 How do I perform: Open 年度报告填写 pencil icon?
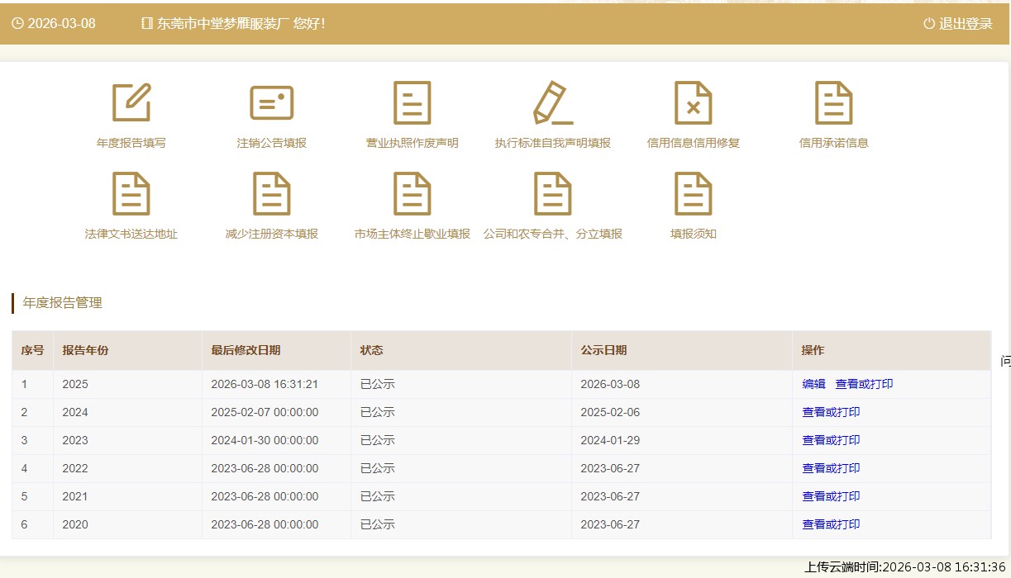[131, 103]
